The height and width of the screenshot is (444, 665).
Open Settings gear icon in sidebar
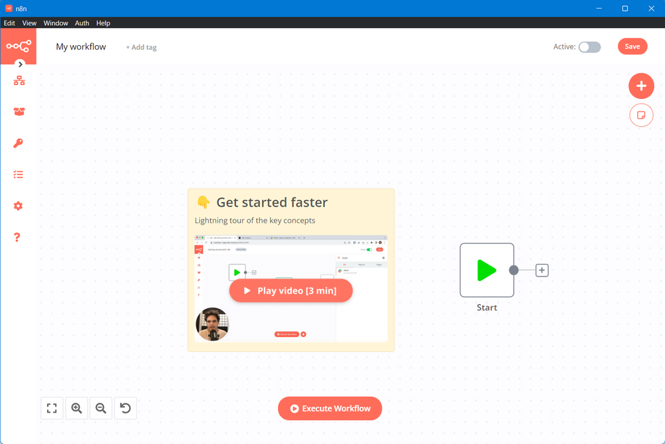pyautogui.click(x=19, y=206)
